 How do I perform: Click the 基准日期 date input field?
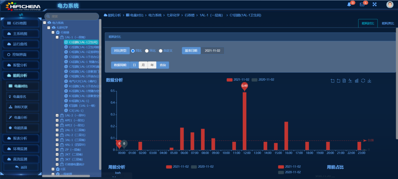[212, 51]
